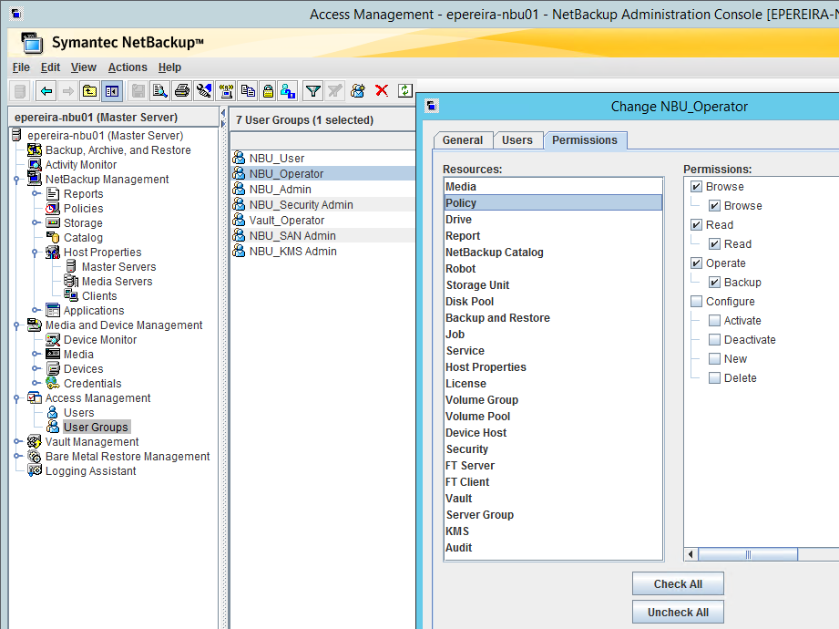Select the Users node under Access Management
Screen dimensions: 839x629
pyautogui.click(x=78, y=413)
